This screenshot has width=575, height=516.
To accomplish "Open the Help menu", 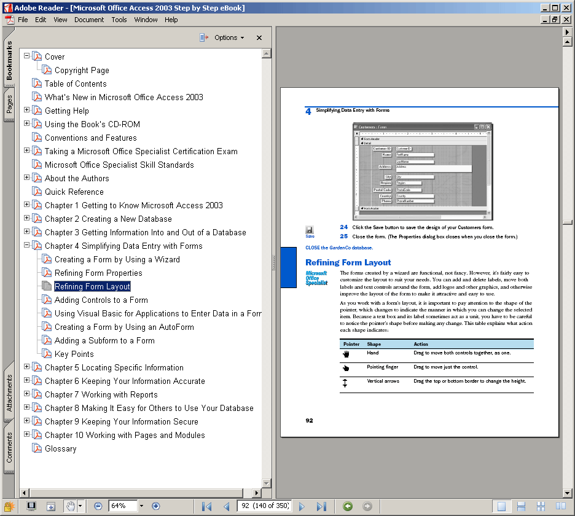I will point(171,20).
